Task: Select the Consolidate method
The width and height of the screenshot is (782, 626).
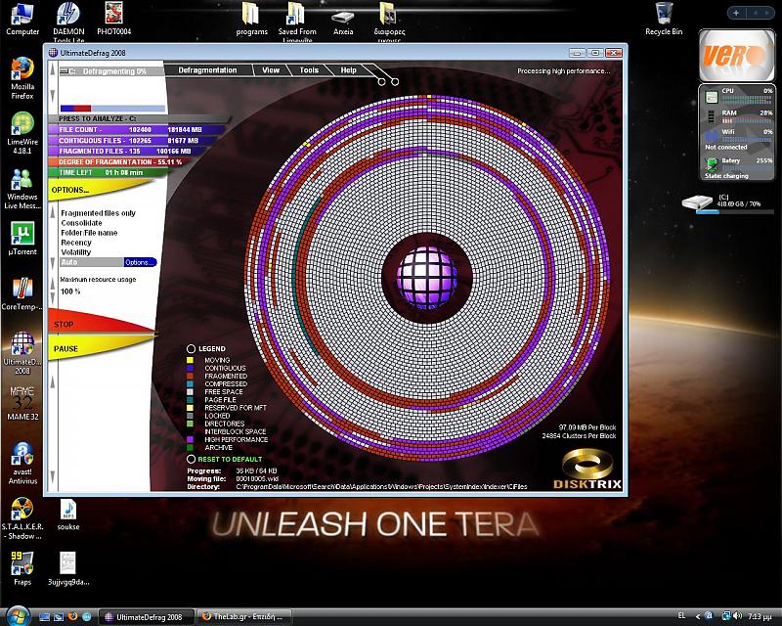Action: (x=81, y=223)
